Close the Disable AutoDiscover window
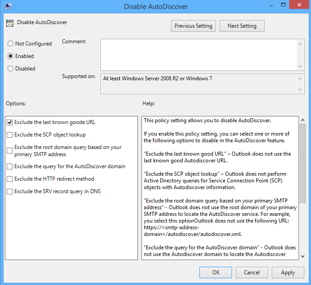This screenshot has width=311, height=285. point(299,5)
